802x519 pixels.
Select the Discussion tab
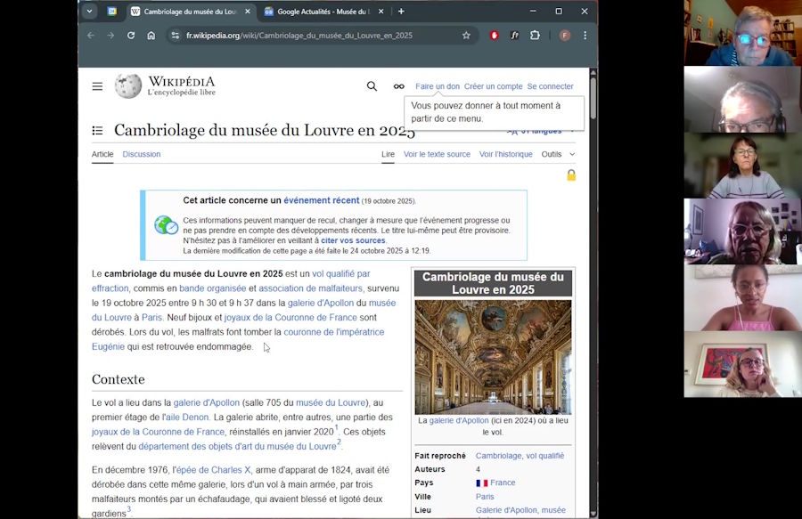pyautogui.click(x=142, y=154)
